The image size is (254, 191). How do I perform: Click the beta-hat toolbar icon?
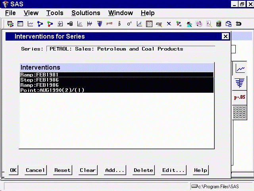pyautogui.click(x=119, y=24)
